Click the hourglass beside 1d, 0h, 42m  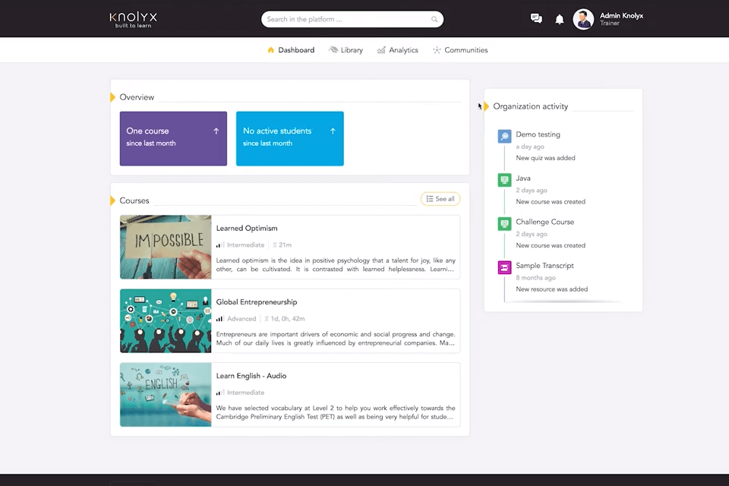pos(267,319)
